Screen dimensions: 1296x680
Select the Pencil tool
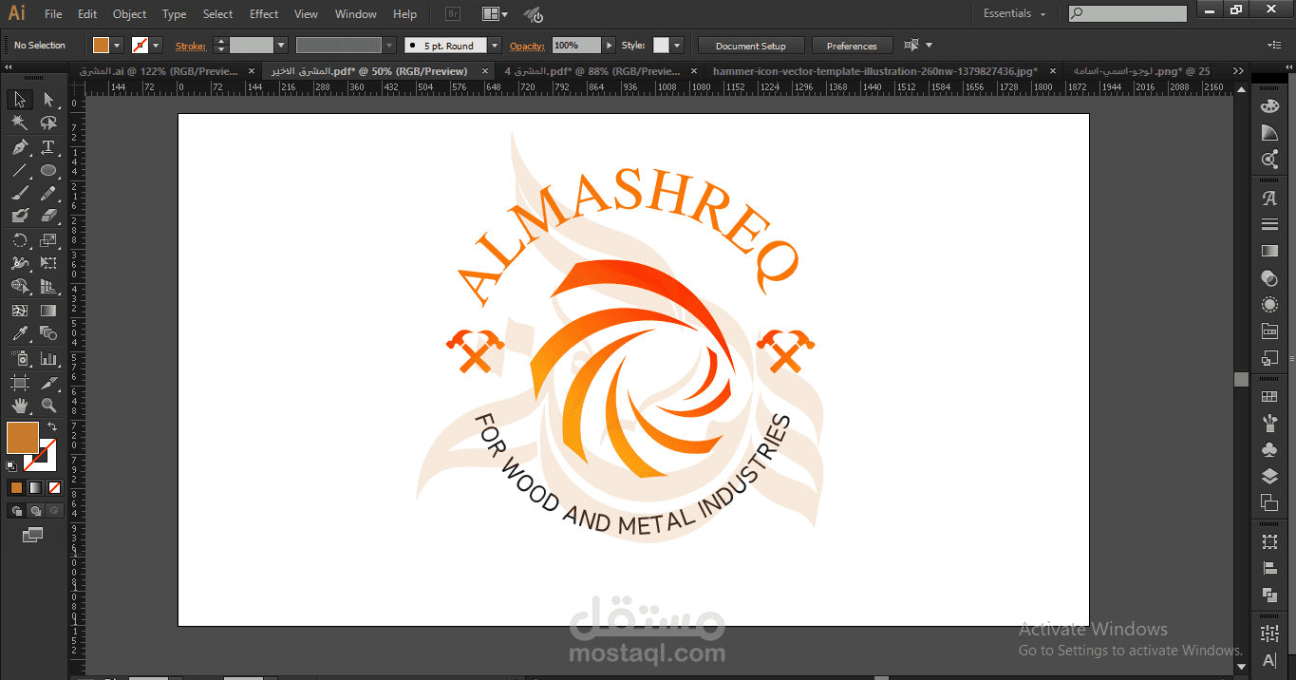point(48,193)
